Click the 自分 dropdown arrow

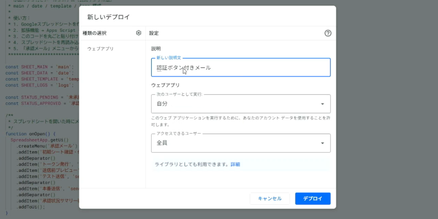click(322, 104)
